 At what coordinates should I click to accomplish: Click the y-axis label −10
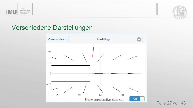pos(49,84)
